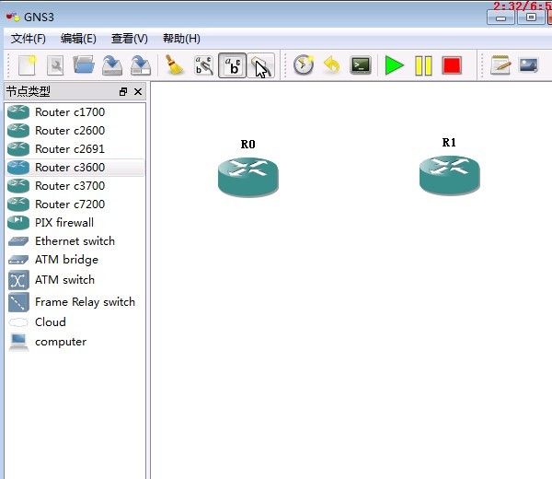Open the 文件(F) menu
The height and width of the screenshot is (479, 552).
point(29,39)
